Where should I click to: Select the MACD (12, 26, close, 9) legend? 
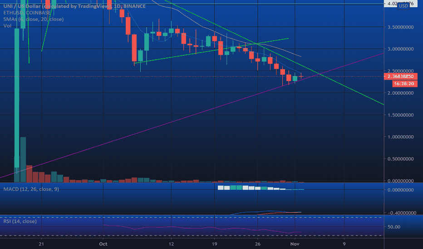pos(31,189)
